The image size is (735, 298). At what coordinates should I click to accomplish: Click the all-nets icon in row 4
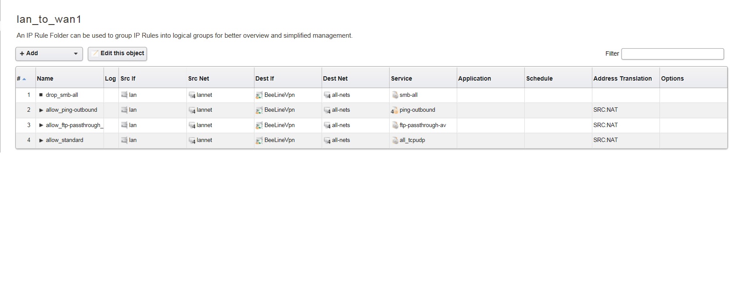coord(327,141)
